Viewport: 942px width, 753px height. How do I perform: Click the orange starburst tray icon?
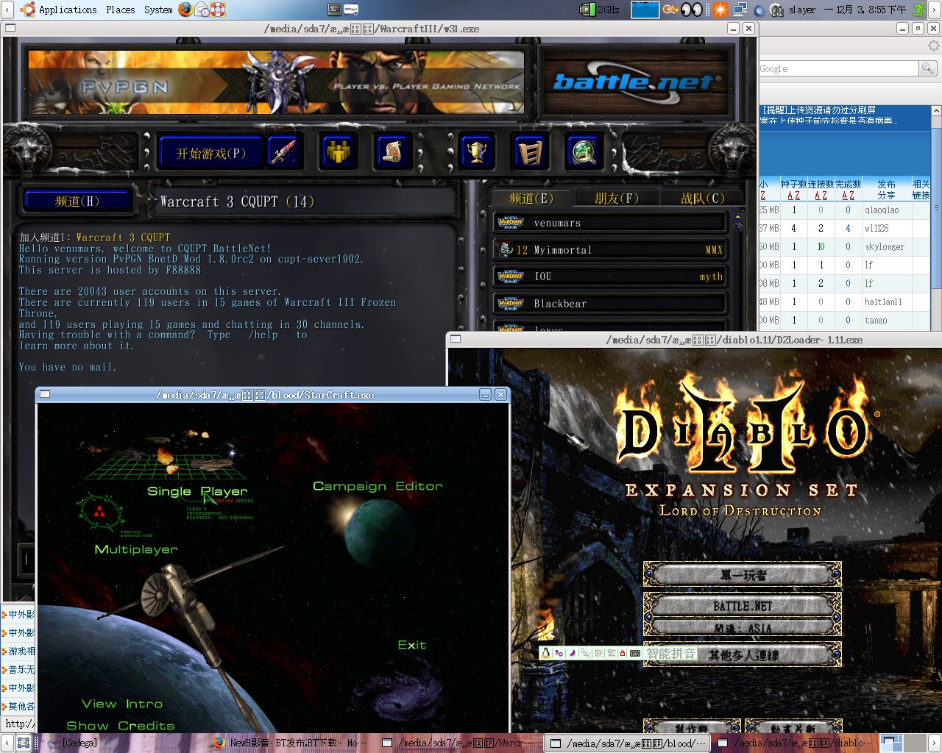(720, 10)
